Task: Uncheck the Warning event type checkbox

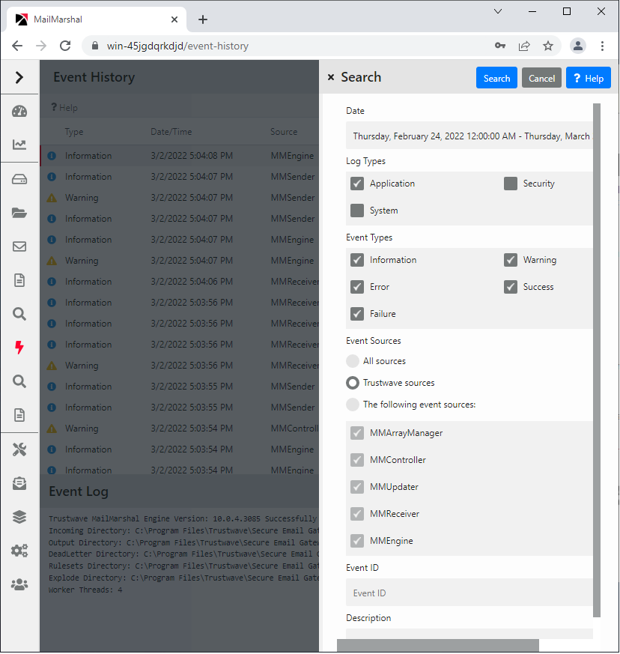Action: point(511,260)
